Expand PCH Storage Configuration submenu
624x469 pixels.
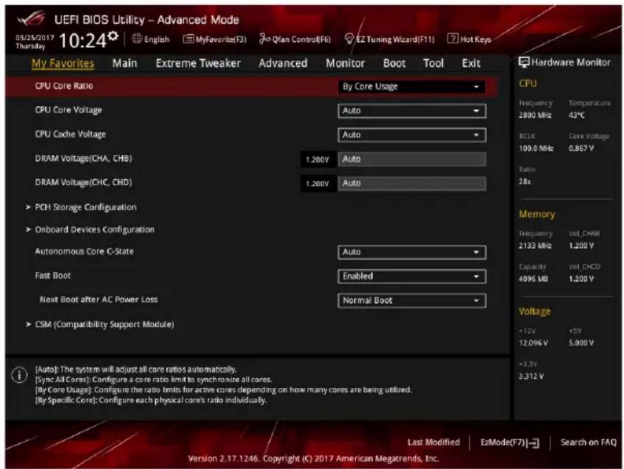[86, 207]
